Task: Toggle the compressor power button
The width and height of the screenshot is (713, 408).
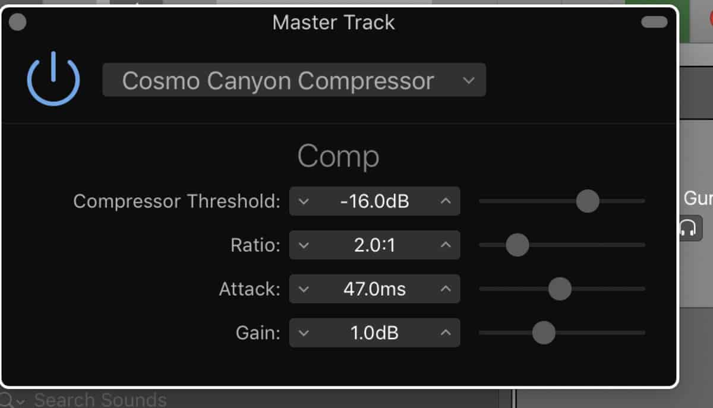Action: click(53, 79)
